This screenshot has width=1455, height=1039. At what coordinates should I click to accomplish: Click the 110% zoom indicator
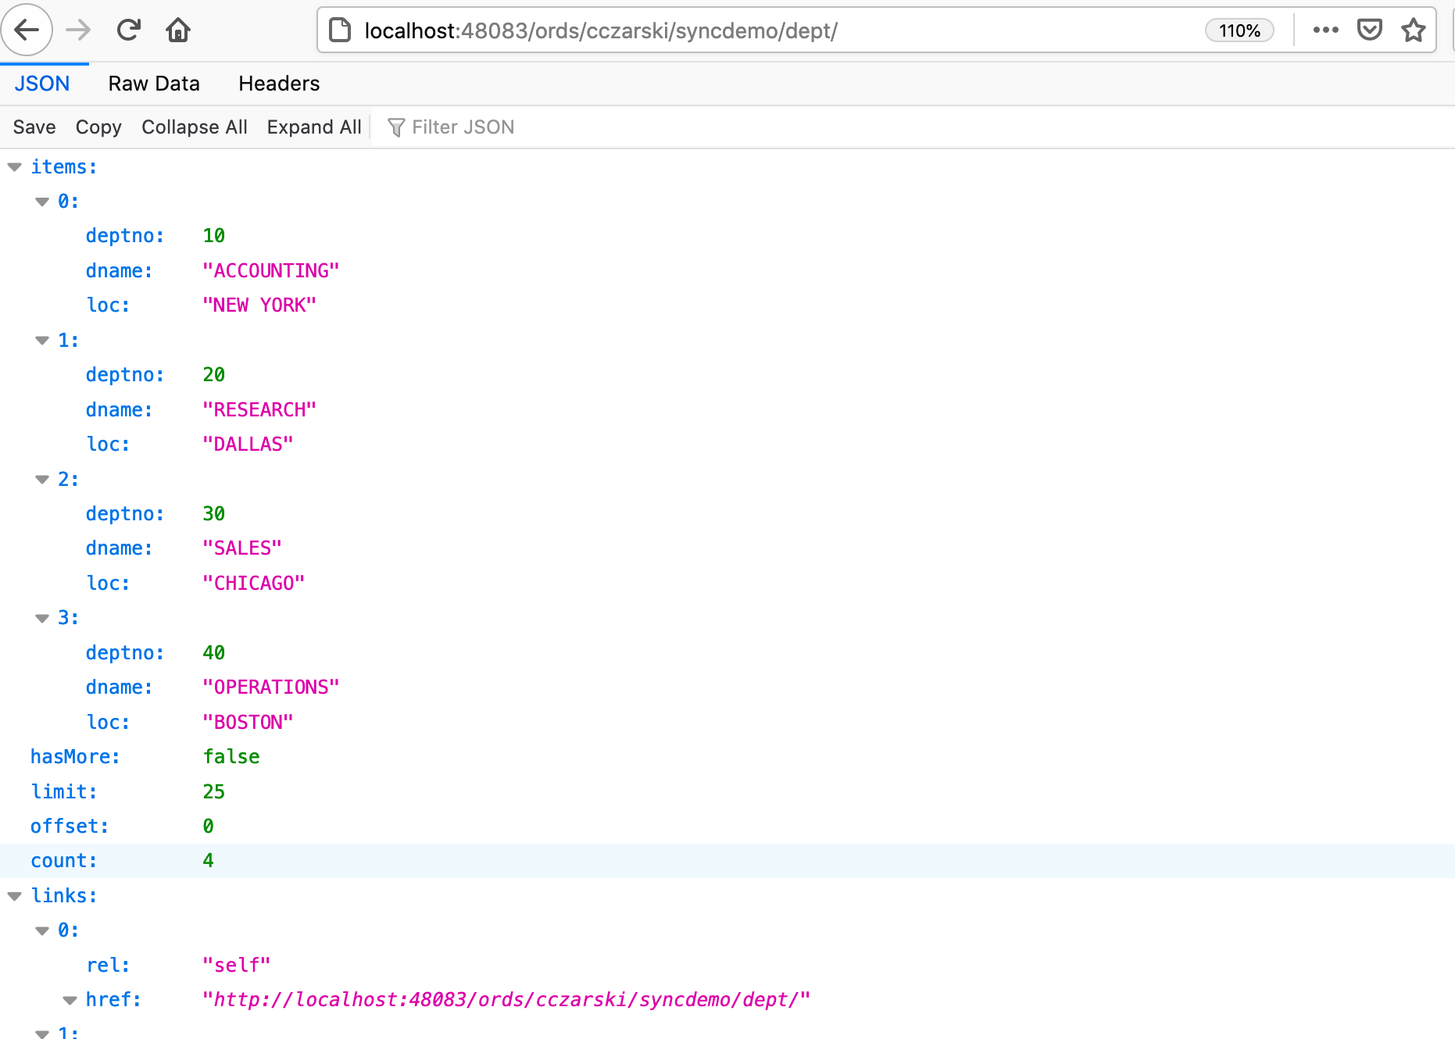coord(1239,30)
